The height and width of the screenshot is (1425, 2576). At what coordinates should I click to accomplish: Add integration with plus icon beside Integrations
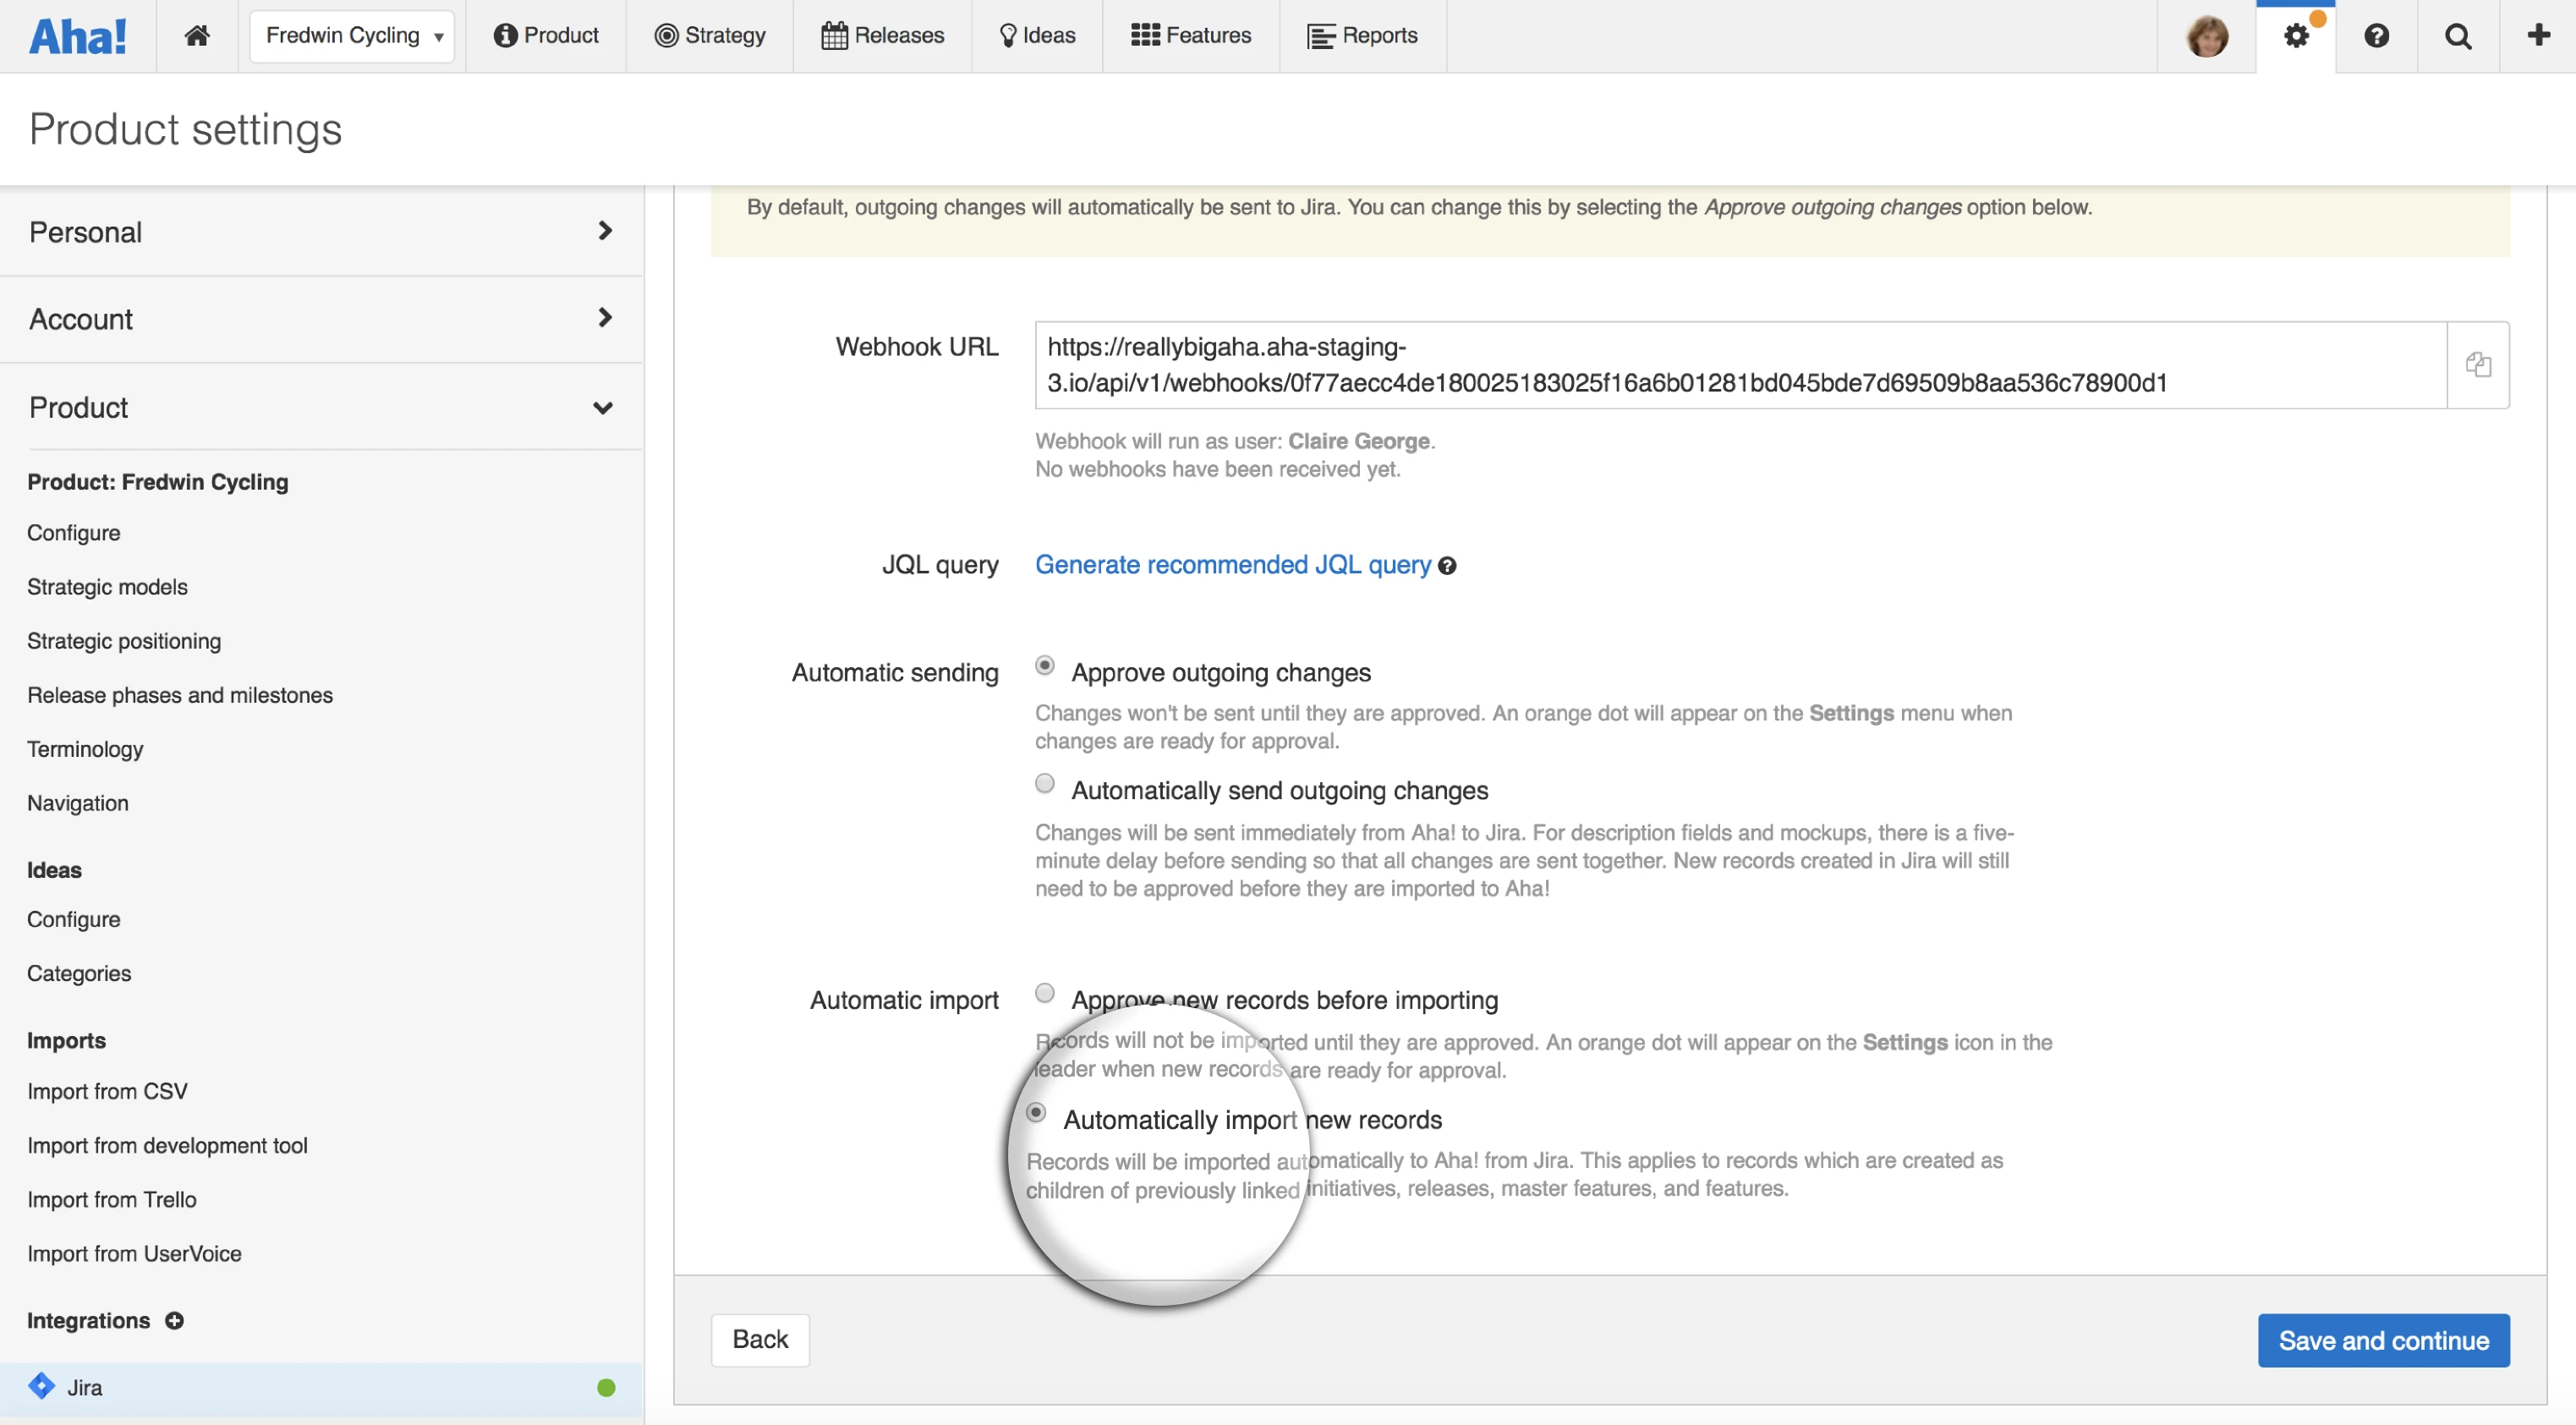tap(174, 1321)
